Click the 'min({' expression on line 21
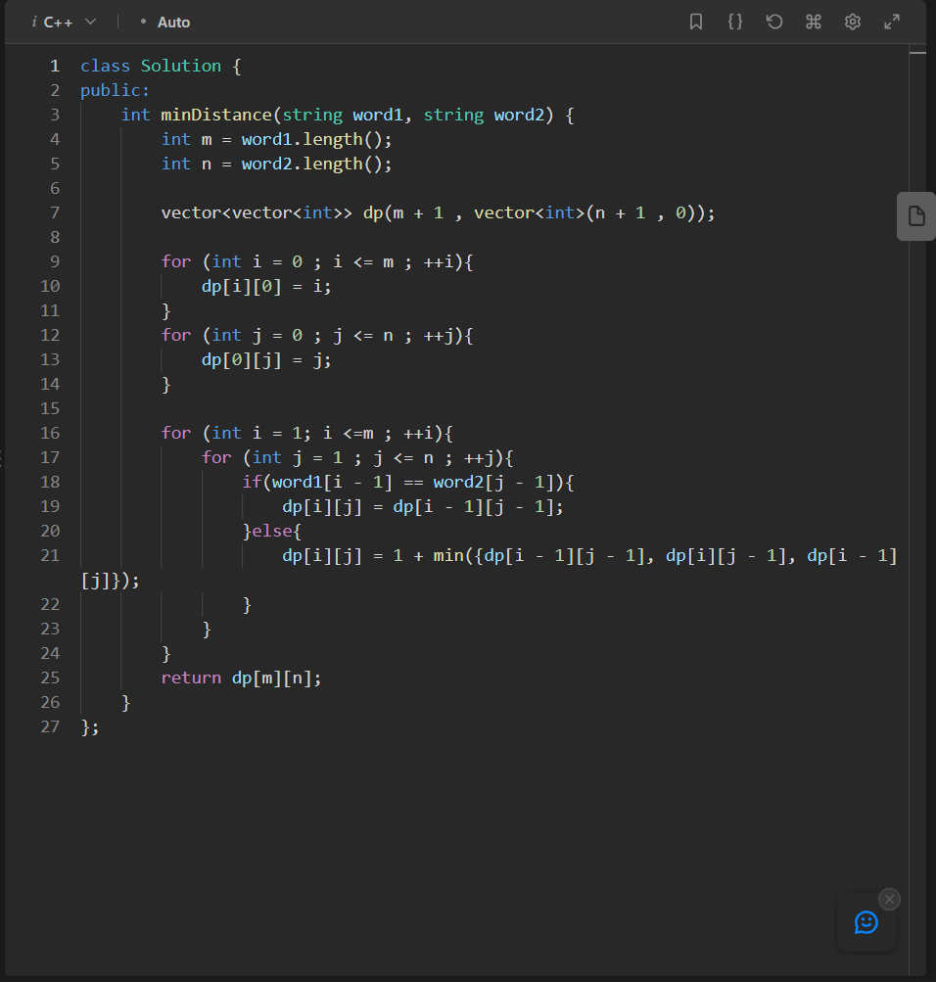 coord(458,555)
